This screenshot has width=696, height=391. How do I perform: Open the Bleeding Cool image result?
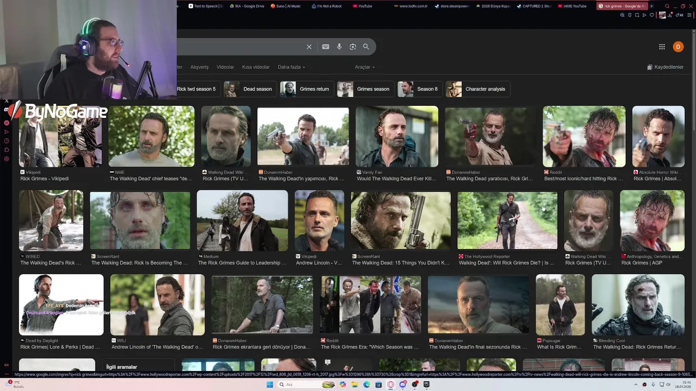(x=638, y=305)
